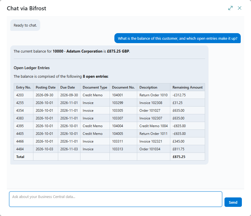Select the Credit Memo 1004 description
Screen dimensions: 251x216
coord(153,126)
